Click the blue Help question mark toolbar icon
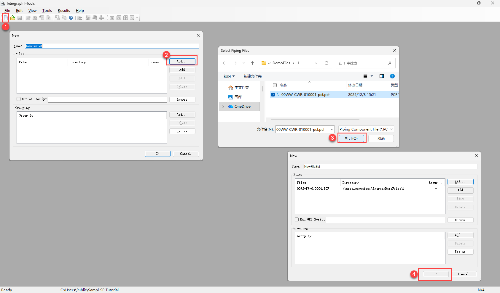Image resolution: width=500 pixels, height=293 pixels. click(71, 18)
